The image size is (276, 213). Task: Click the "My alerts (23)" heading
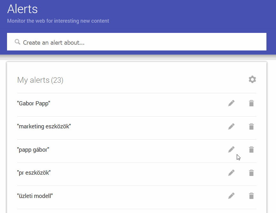[x=40, y=80]
